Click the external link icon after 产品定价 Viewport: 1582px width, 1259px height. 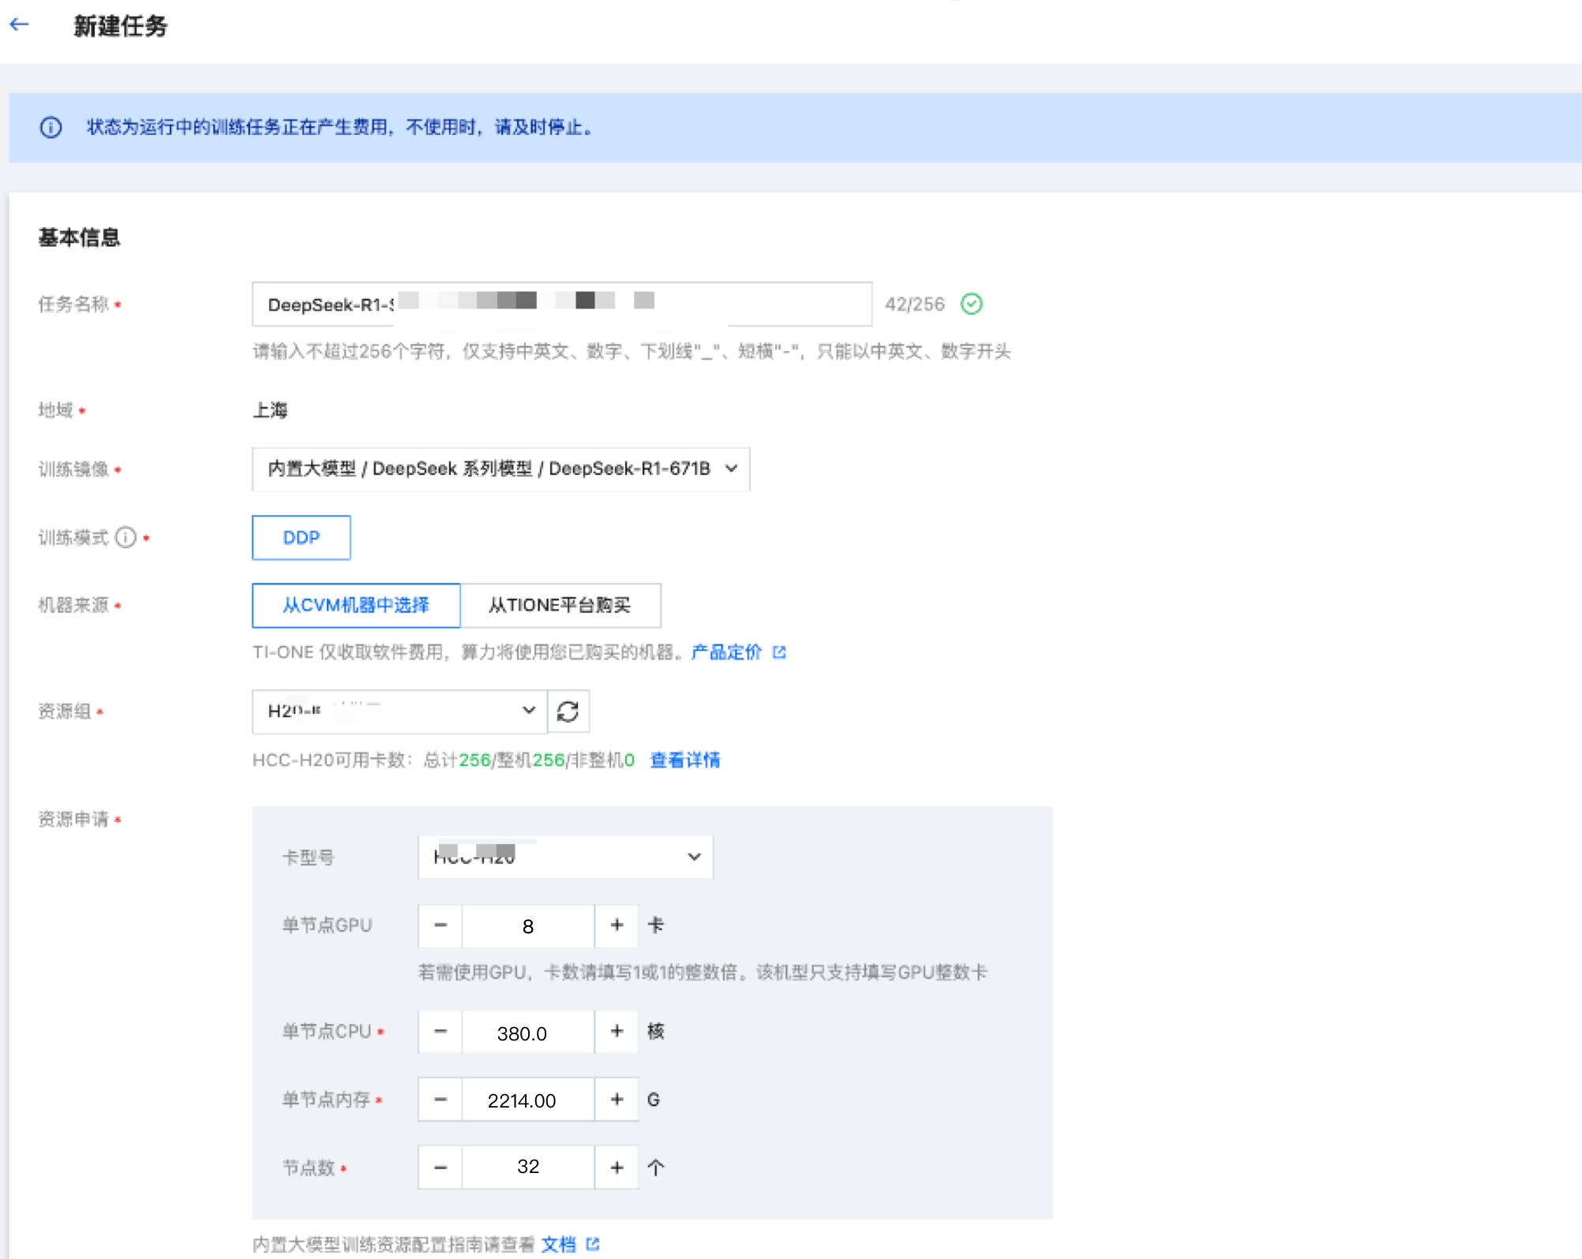[779, 652]
